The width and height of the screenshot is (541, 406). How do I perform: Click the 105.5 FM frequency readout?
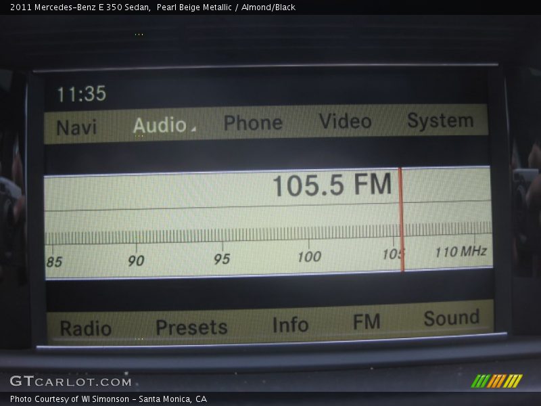point(331,185)
